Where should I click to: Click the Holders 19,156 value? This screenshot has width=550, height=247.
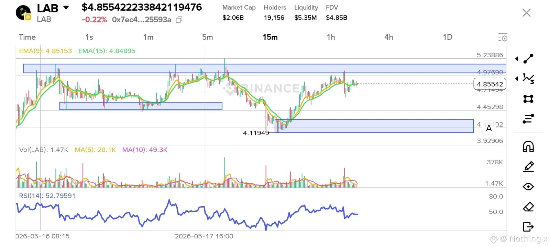tap(274, 17)
